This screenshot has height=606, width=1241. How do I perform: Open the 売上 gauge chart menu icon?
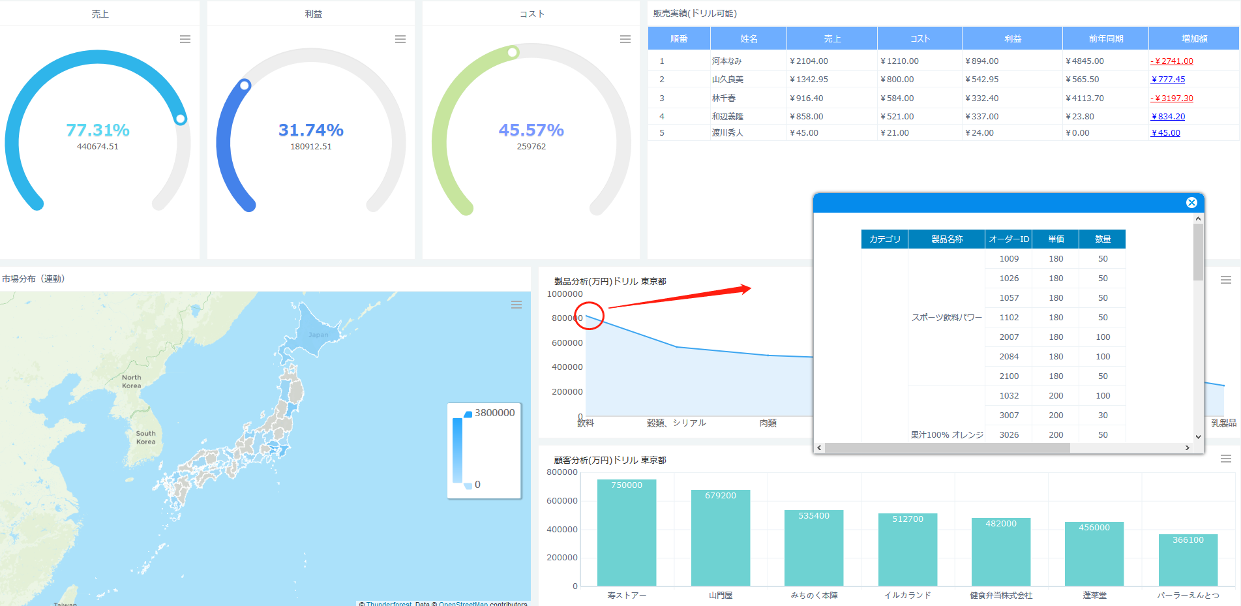185,39
